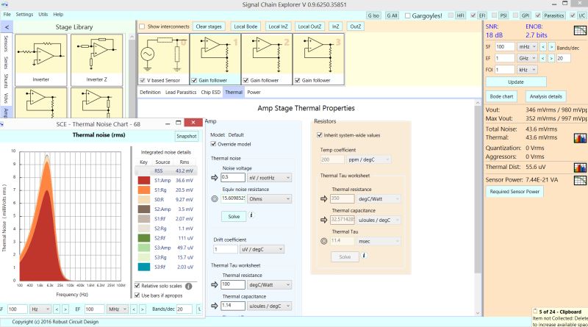Increase EF with the > button
Screen dimensions: 588x327
[551, 58]
